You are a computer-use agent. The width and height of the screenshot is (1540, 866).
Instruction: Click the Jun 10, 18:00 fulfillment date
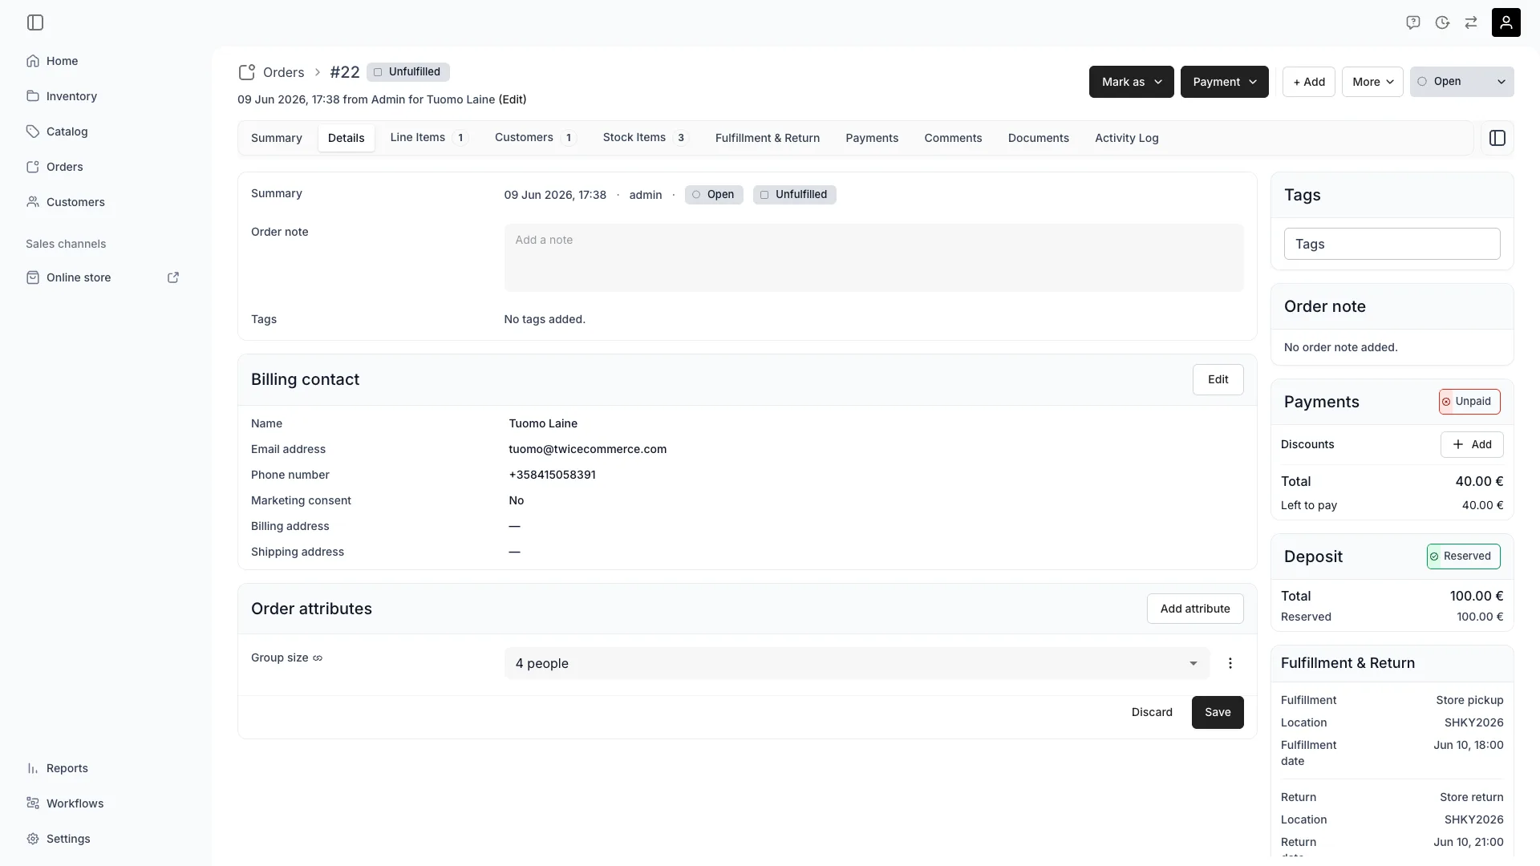point(1468,745)
